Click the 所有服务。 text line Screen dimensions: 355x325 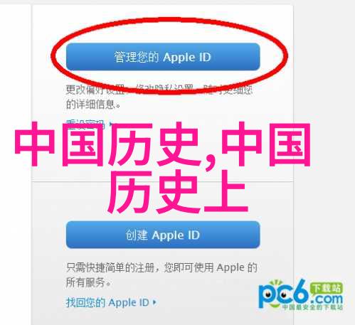click(88, 282)
